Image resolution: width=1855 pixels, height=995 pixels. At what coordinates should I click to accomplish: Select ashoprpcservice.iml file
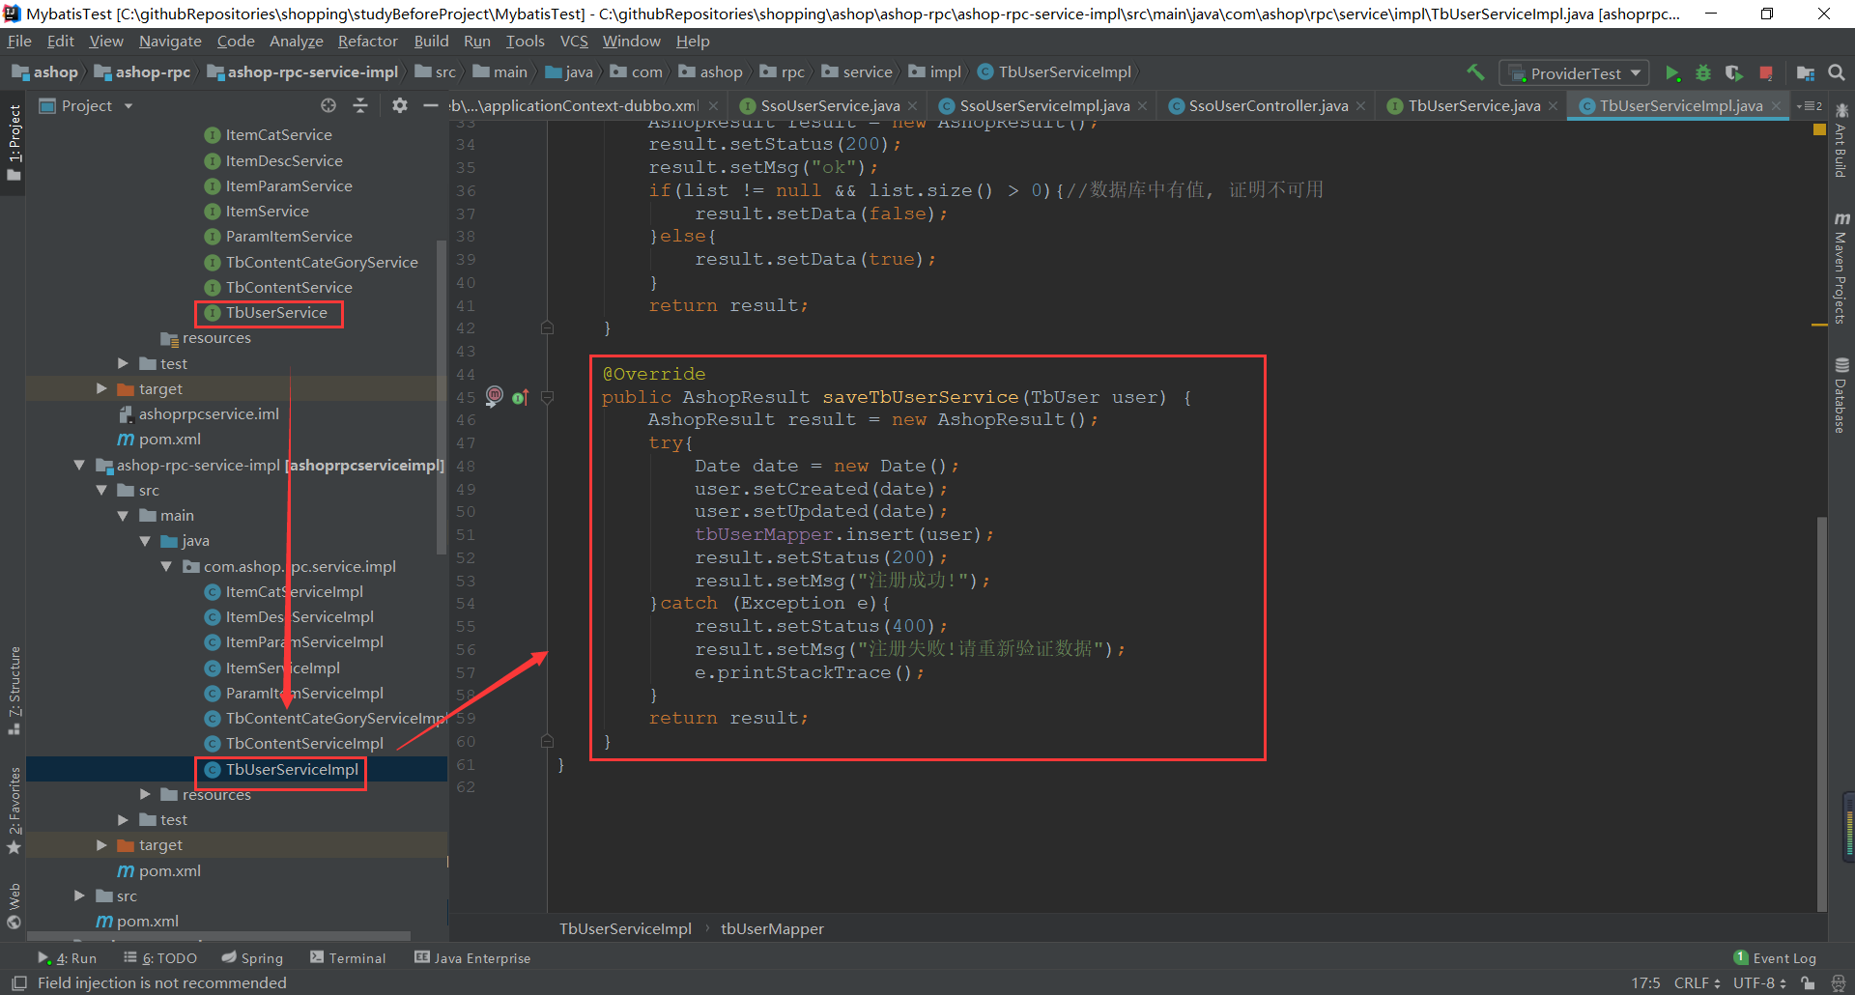pos(199,414)
